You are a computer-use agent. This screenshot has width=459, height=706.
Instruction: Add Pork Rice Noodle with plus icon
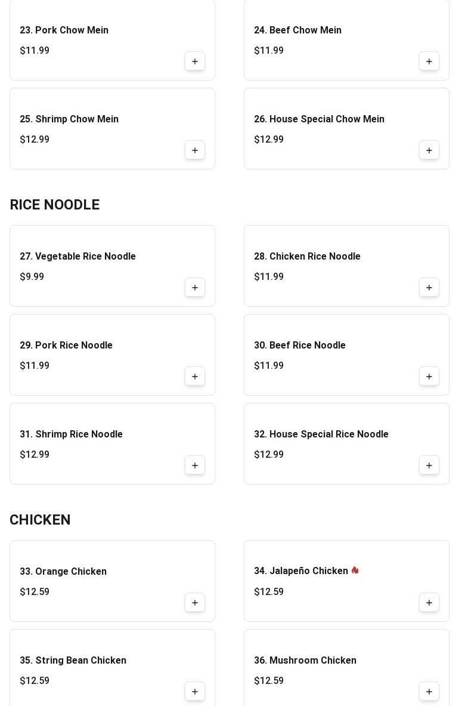tap(195, 377)
